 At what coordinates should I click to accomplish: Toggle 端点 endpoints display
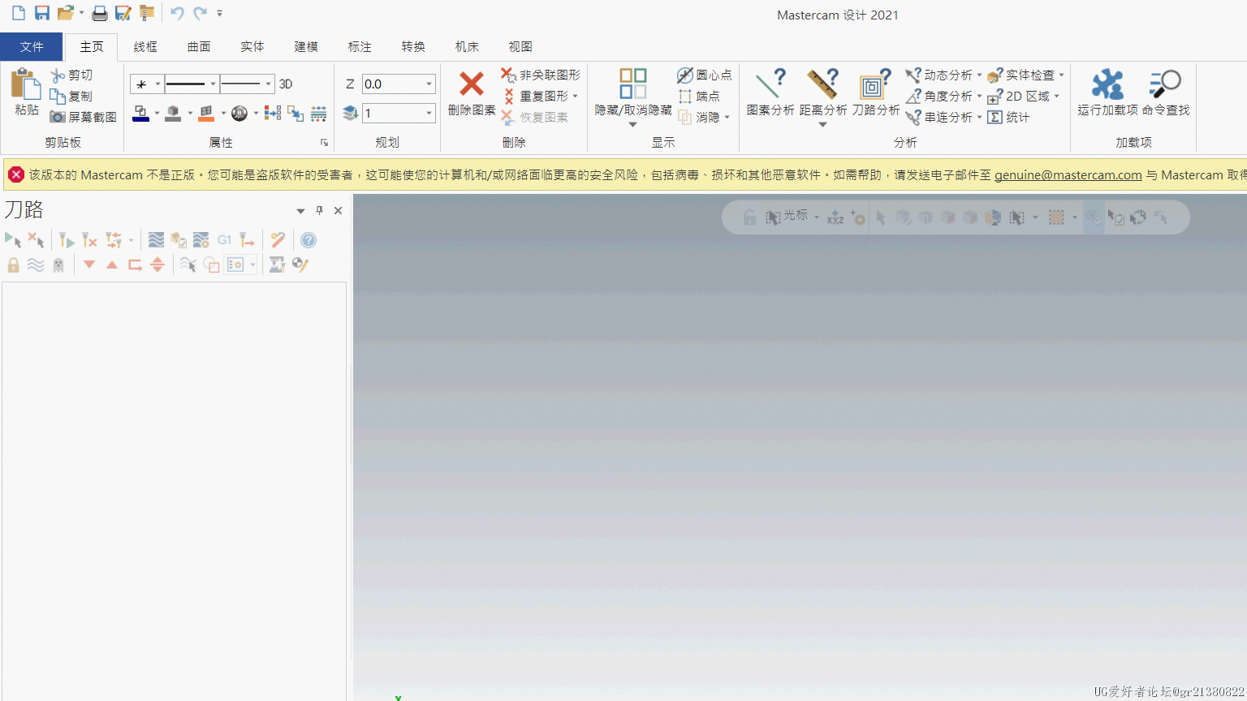point(699,96)
